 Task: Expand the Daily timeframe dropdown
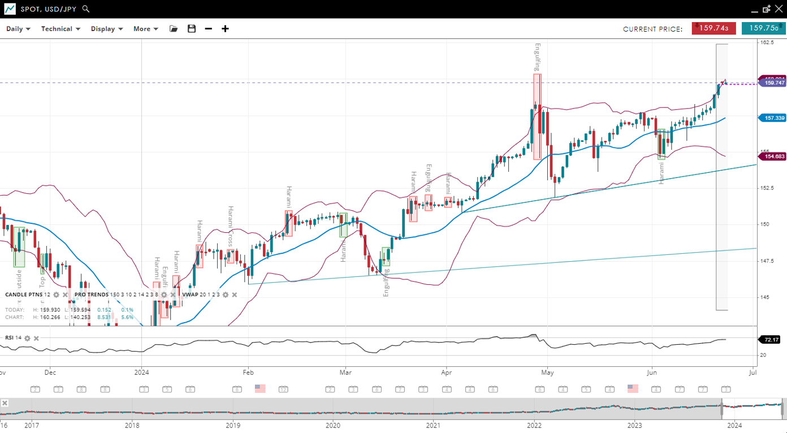click(18, 29)
